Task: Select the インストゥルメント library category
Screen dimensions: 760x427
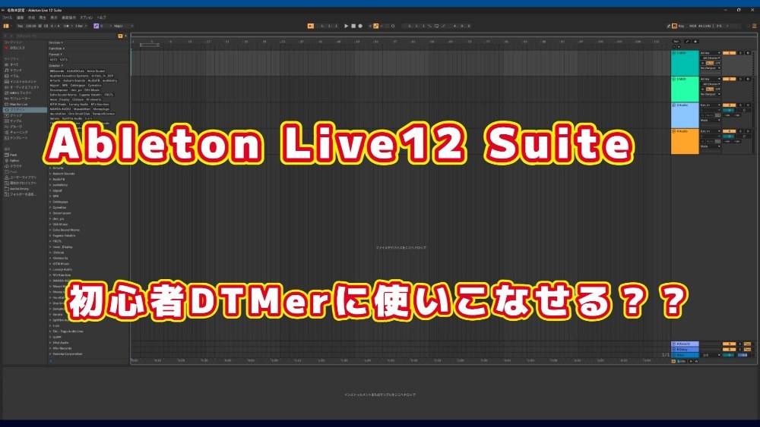Action: click(22, 82)
